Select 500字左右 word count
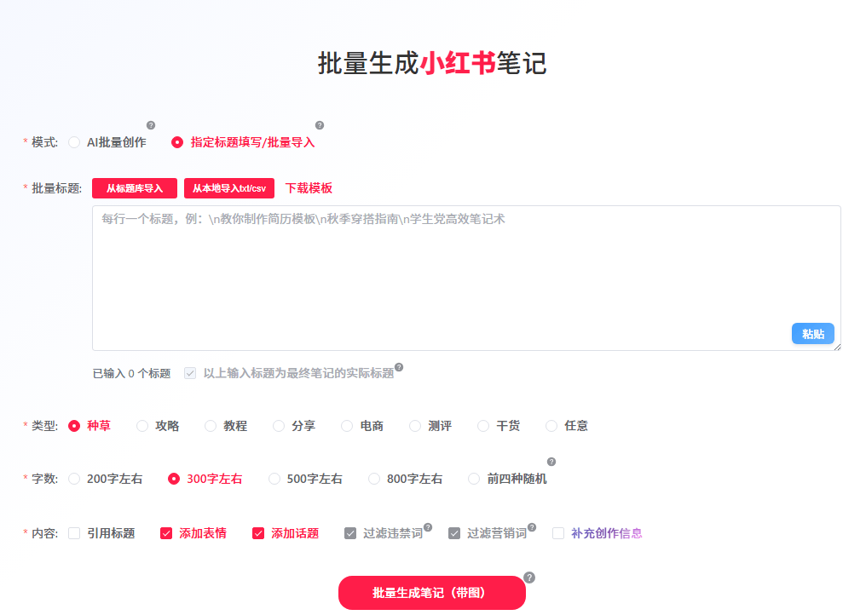Viewport: 866px width, 615px height. 274,480
